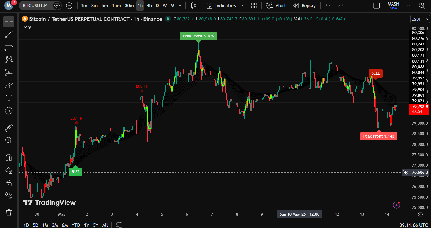Open the layout setup square icon
The image size is (431, 228).
(x=376, y=6)
